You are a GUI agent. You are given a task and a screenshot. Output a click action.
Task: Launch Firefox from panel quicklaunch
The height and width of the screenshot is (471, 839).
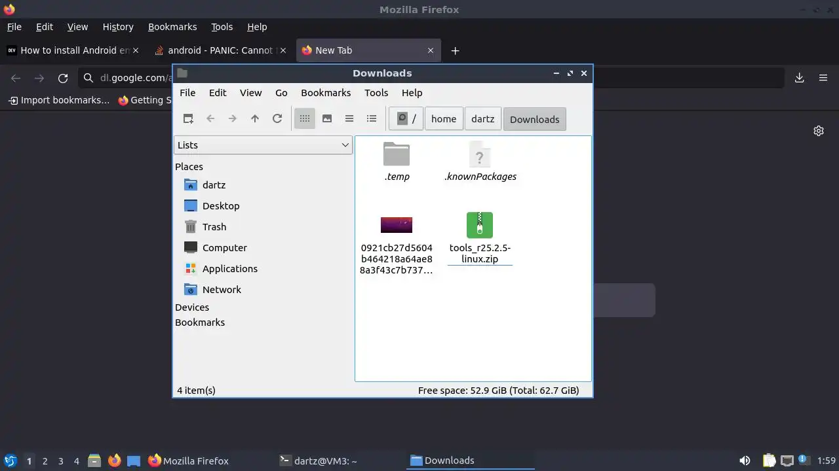tap(114, 461)
